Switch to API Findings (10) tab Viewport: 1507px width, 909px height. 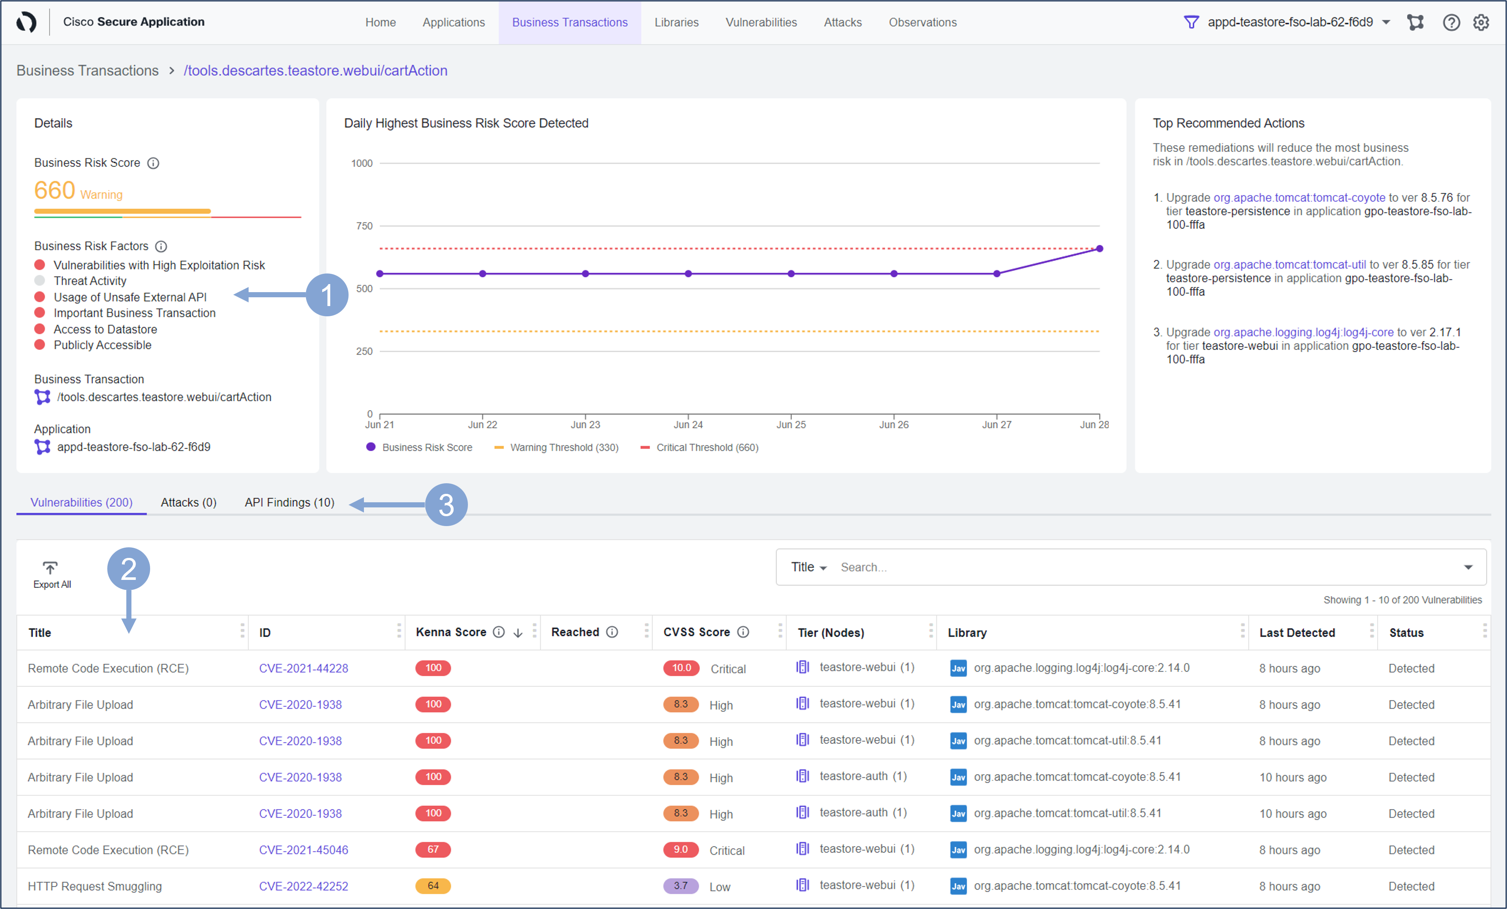289,502
